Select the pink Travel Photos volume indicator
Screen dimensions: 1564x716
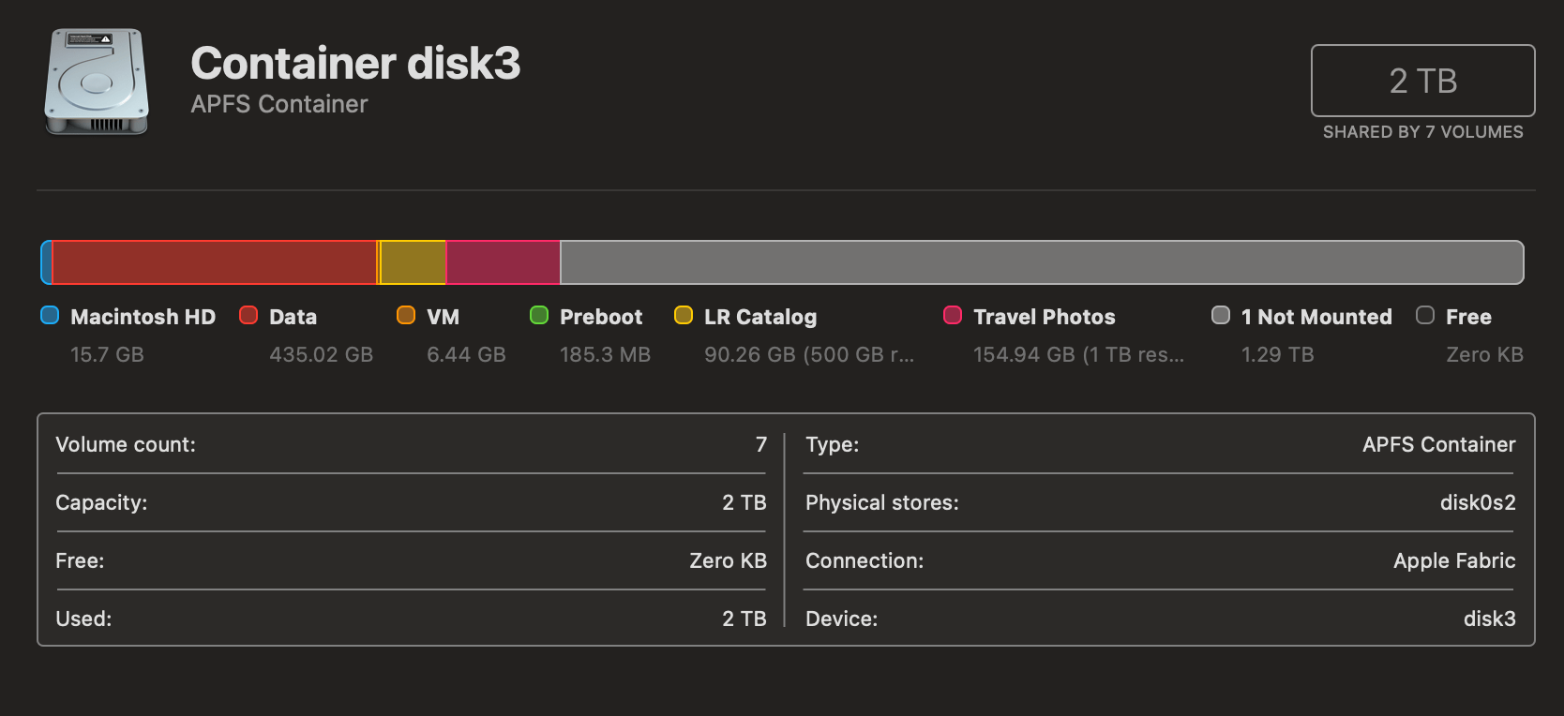pos(953,316)
